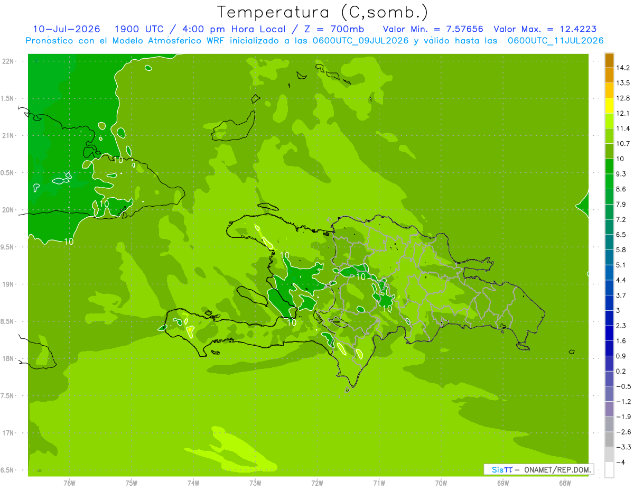Click the "5.8" color scale label
634x490 pixels.
click(621, 250)
